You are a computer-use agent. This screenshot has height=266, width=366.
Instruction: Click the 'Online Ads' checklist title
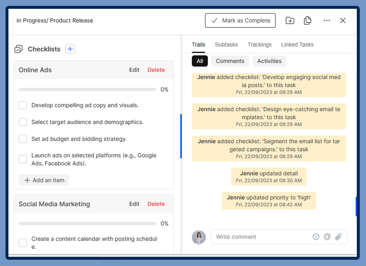(35, 70)
